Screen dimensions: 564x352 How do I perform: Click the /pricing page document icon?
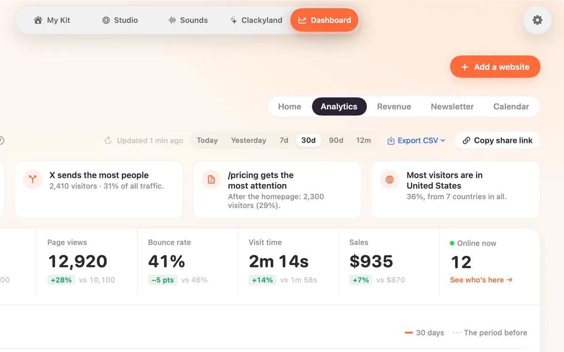(211, 180)
